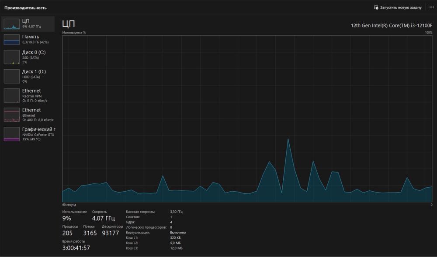Click the Процессы label

point(70,227)
